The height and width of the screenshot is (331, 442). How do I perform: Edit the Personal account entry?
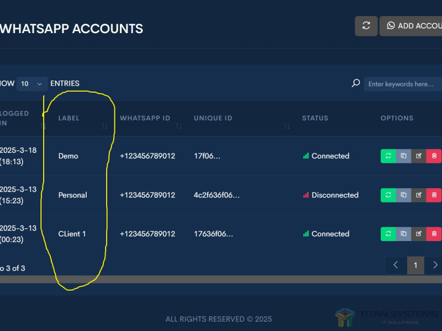419,195
